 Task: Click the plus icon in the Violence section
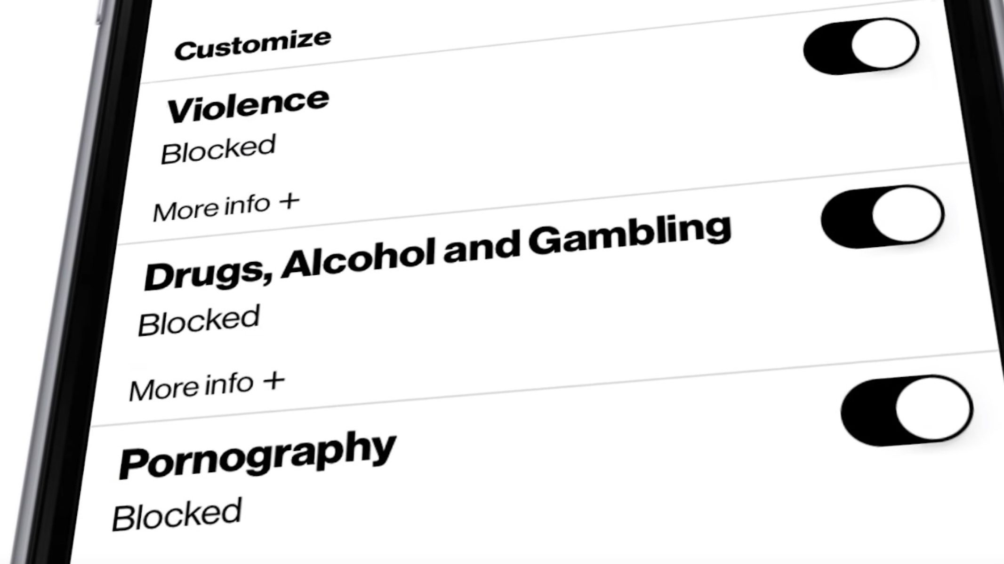(289, 202)
